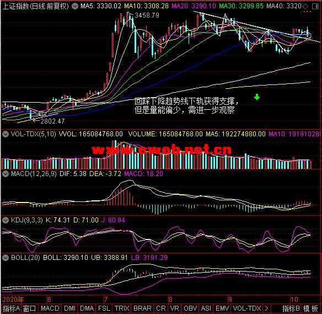Image resolution: width=322 pixels, height=314 pixels.
Task: Click the diamond icon after MA40
Action: click(305, 7)
